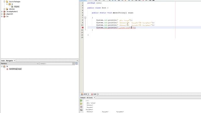Click the public static void main line

click(112, 13)
